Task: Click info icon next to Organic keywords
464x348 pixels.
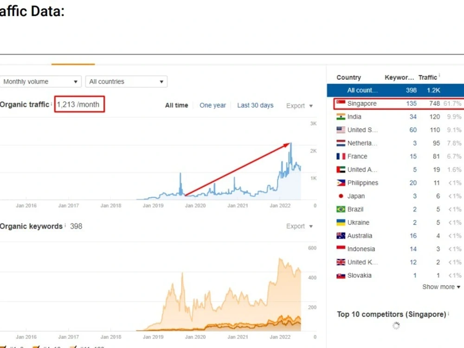Action: coord(65,226)
